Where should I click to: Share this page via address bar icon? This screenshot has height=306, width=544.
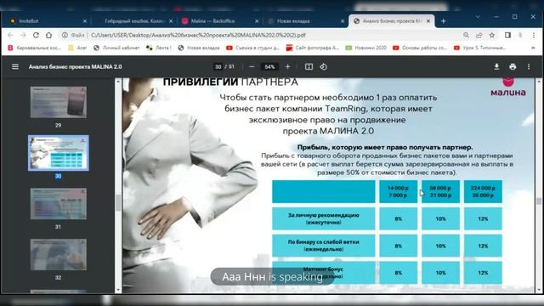coord(479,35)
